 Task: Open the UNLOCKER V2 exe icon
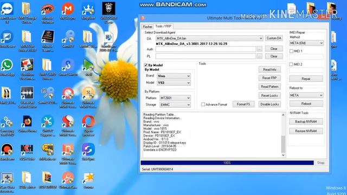point(108,12)
